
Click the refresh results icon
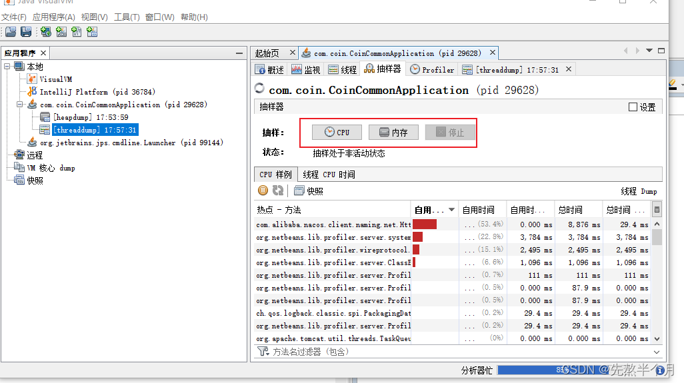point(278,191)
